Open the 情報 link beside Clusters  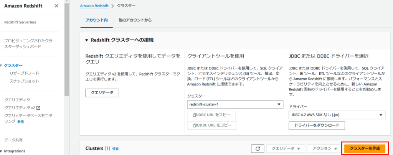(116, 149)
